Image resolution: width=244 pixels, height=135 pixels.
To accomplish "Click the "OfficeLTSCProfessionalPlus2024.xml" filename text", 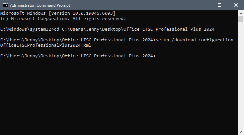I will [x=46, y=45].
